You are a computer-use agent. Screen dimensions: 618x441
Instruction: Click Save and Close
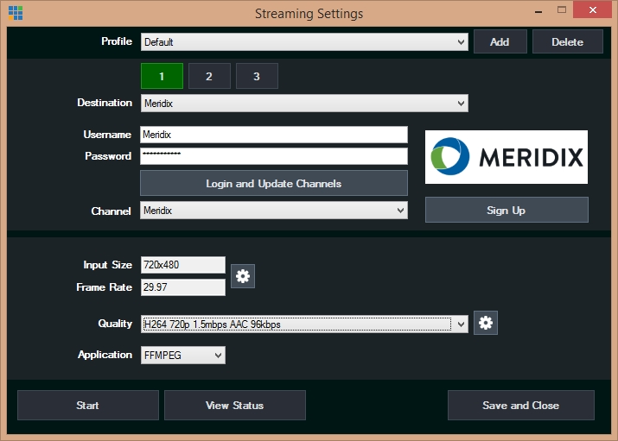(x=520, y=405)
